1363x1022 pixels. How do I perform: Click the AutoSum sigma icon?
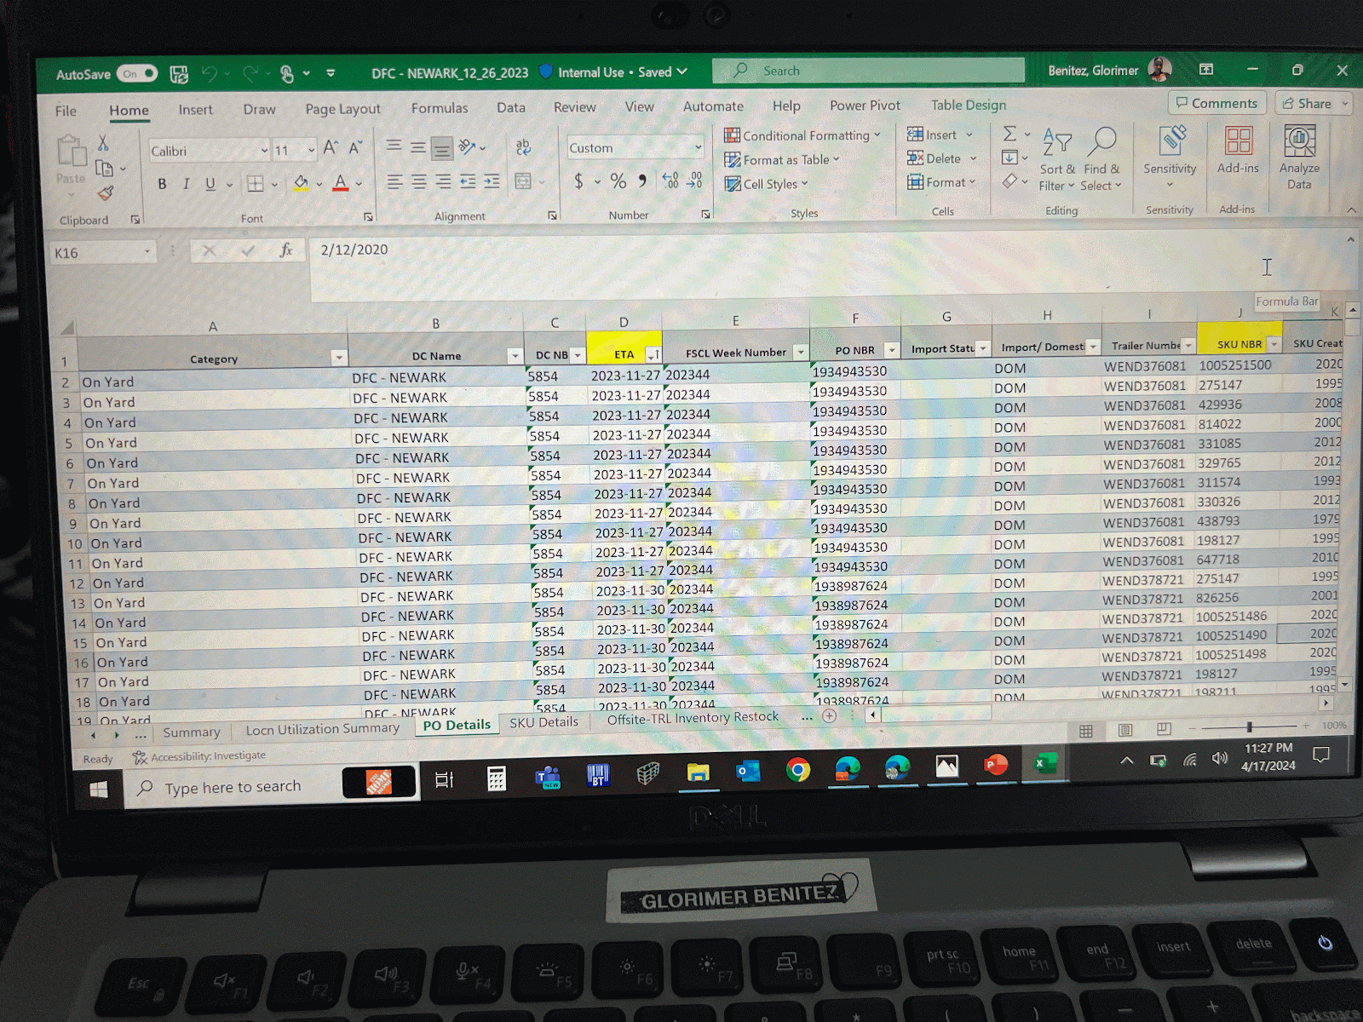[1009, 134]
